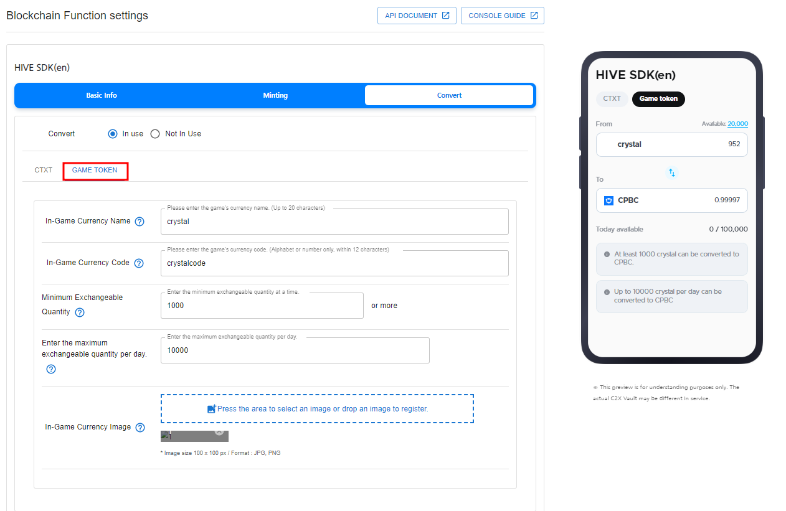Viewport: 786px width, 511px height.
Task: Open help for In-Game Currency Name
Action: pos(140,222)
